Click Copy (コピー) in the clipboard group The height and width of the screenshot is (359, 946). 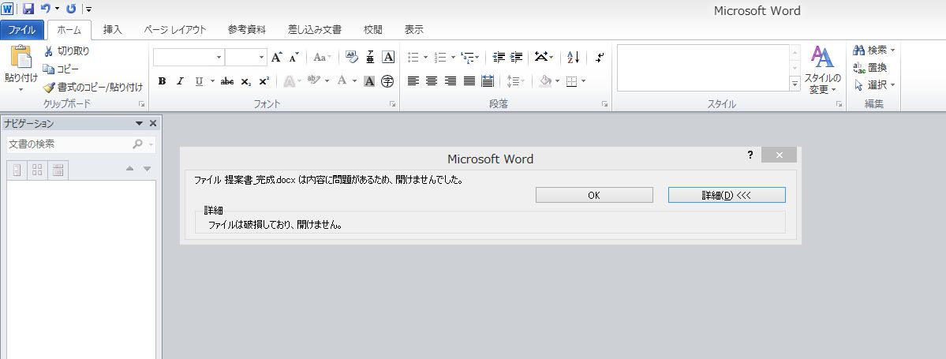(61, 69)
